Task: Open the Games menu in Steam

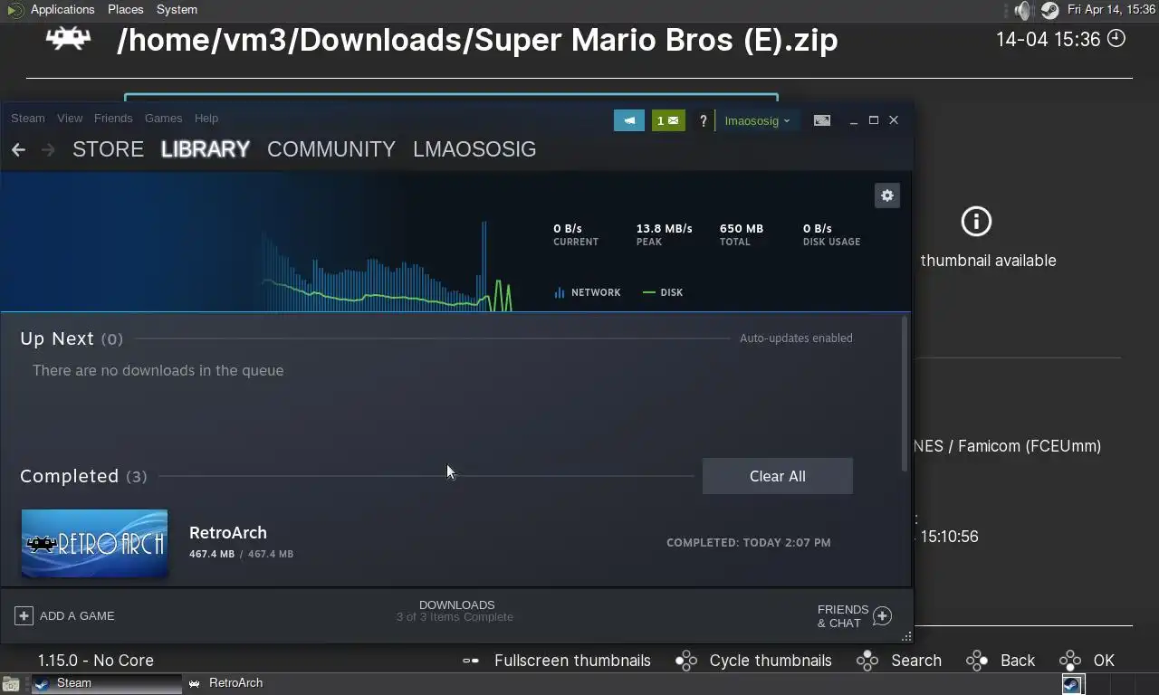Action: coord(163,119)
